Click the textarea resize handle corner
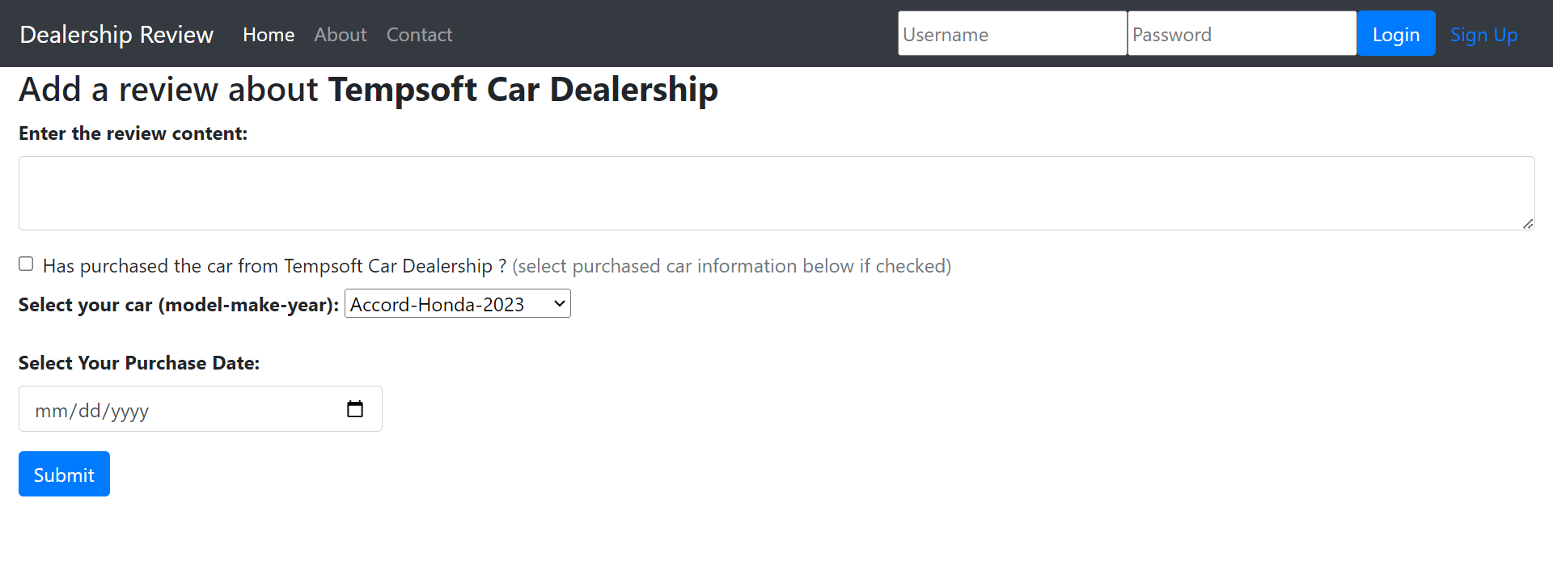1553x583 pixels. click(1527, 224)
